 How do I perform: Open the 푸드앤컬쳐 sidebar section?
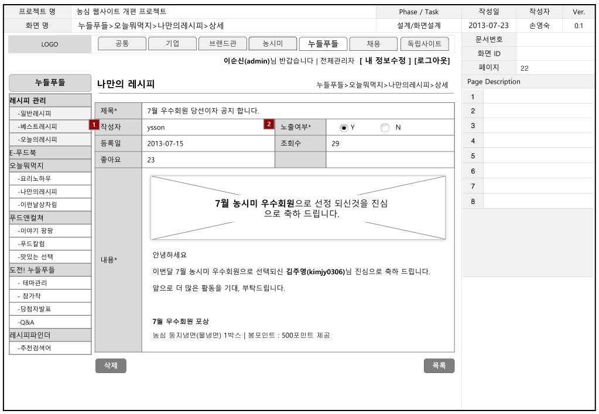[x=50, y=218]
